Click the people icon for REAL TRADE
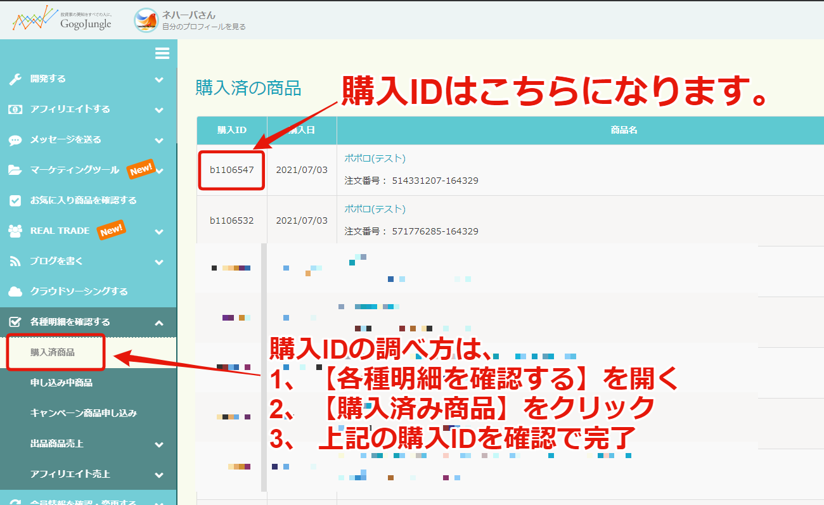Image resolution: width=824 pixels, height=505 pixels. coord(15,231)
